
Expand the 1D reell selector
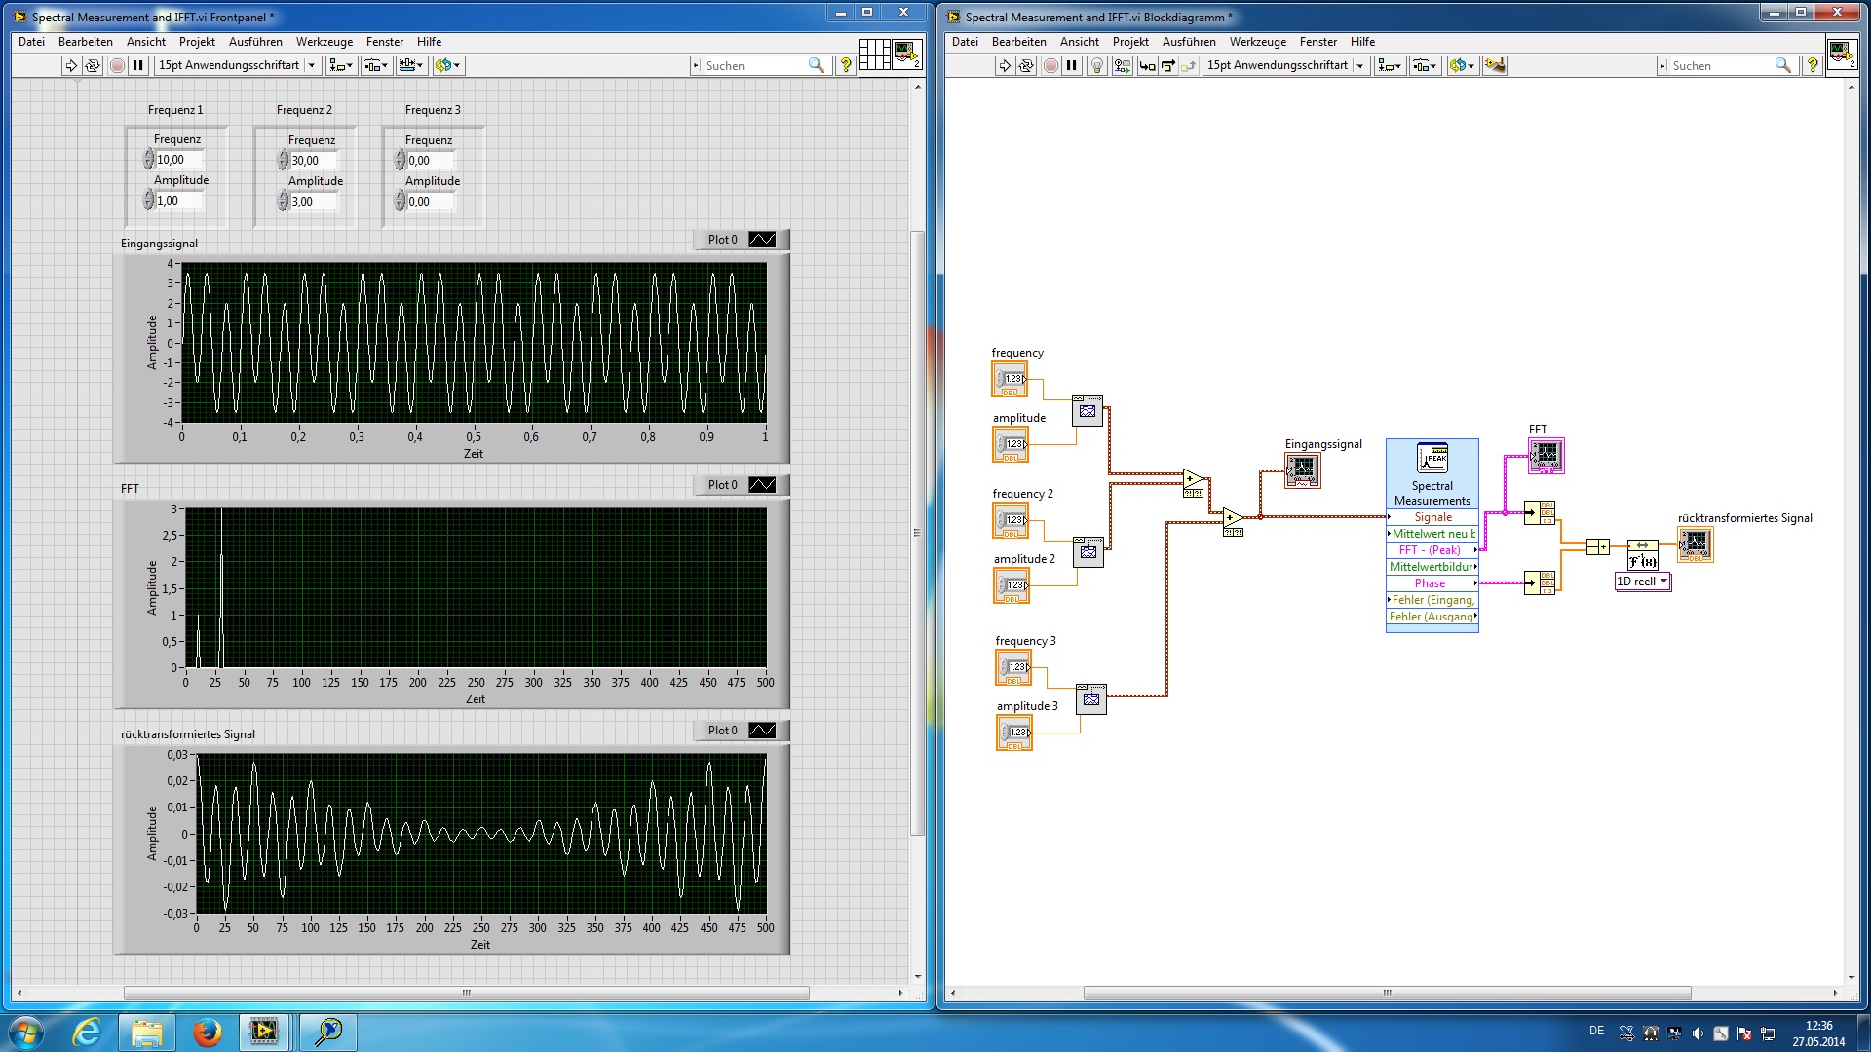(x=1663, y=582)
